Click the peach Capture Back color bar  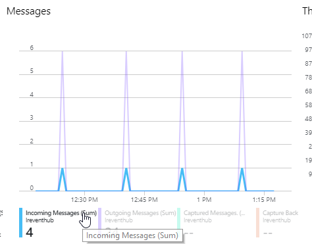click(257, 222)
